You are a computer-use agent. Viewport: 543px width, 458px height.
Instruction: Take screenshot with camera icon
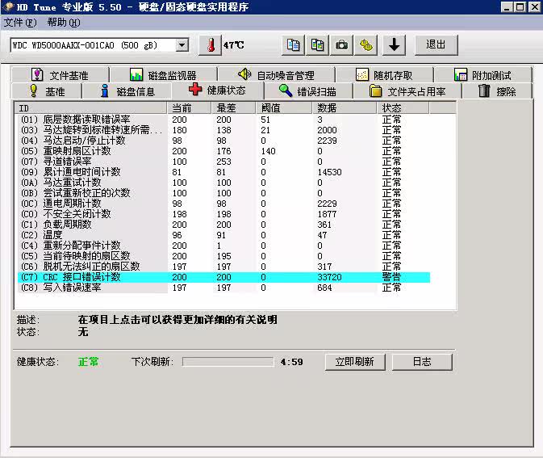342,45
